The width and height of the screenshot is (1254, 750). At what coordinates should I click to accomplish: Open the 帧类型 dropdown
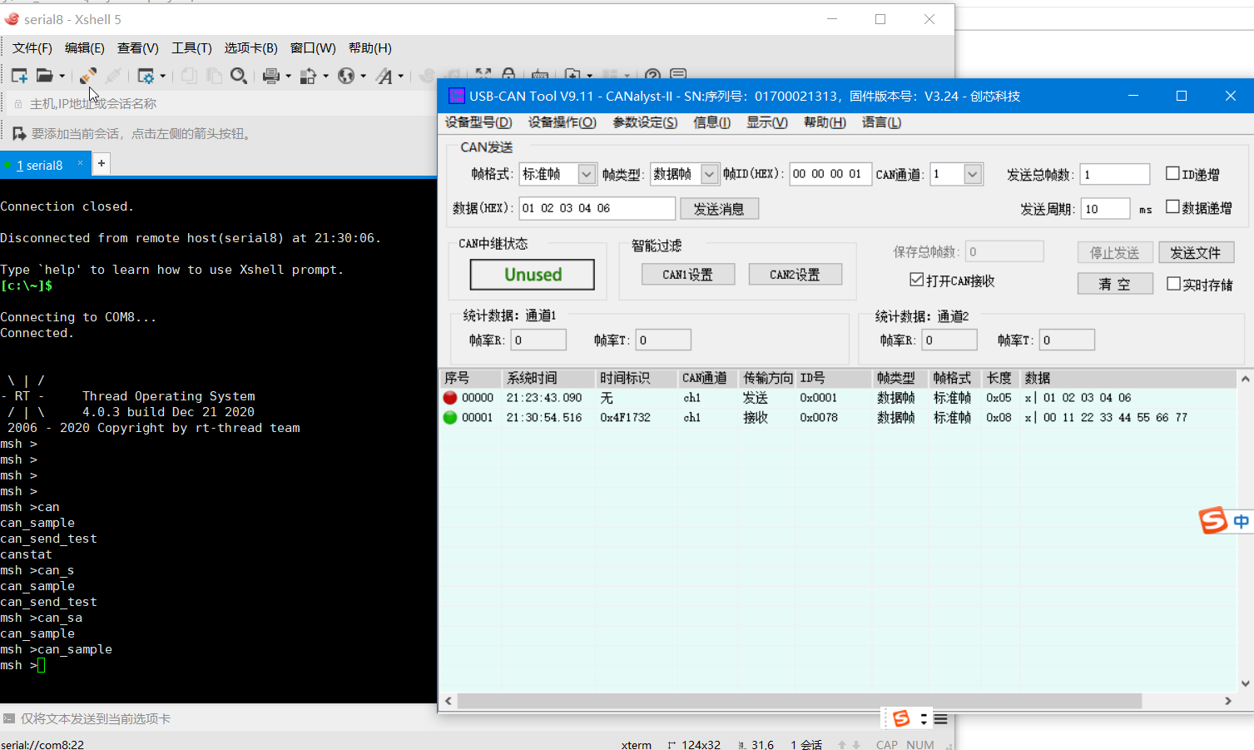coord(709,174)
